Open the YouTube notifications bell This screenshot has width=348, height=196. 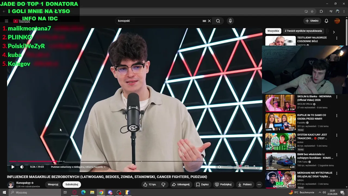point(327,21)
